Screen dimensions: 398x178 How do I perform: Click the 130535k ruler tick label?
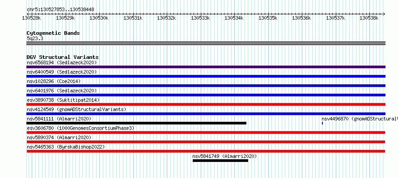[x=268, y=18]
